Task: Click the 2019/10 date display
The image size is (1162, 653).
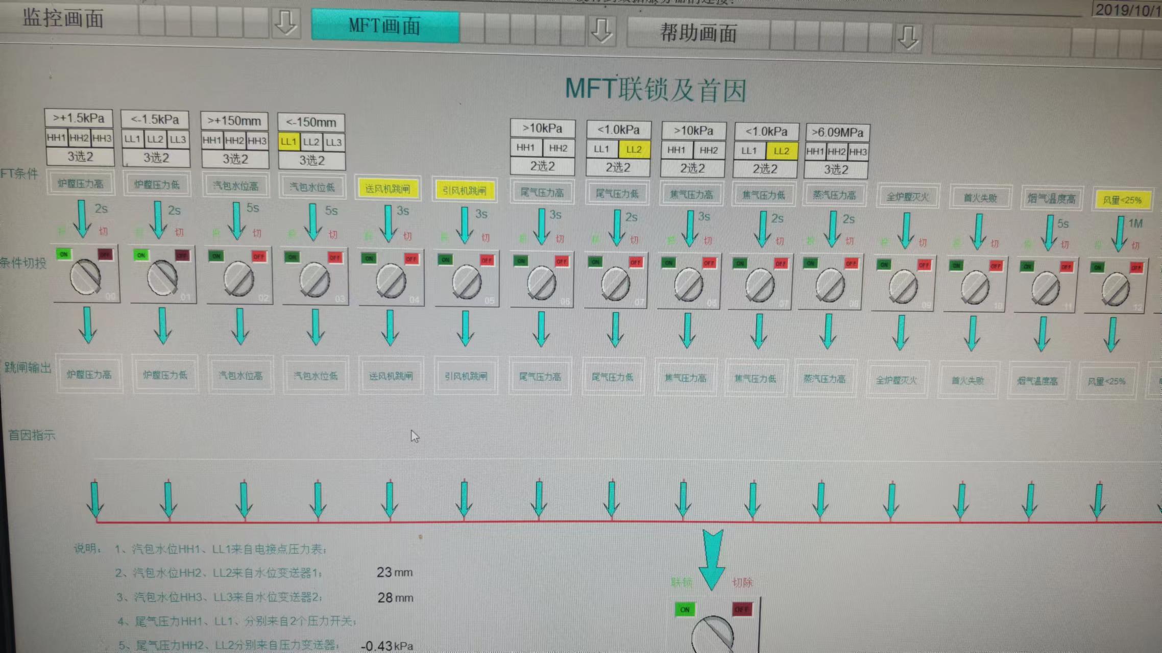Action: [1128, 10]
